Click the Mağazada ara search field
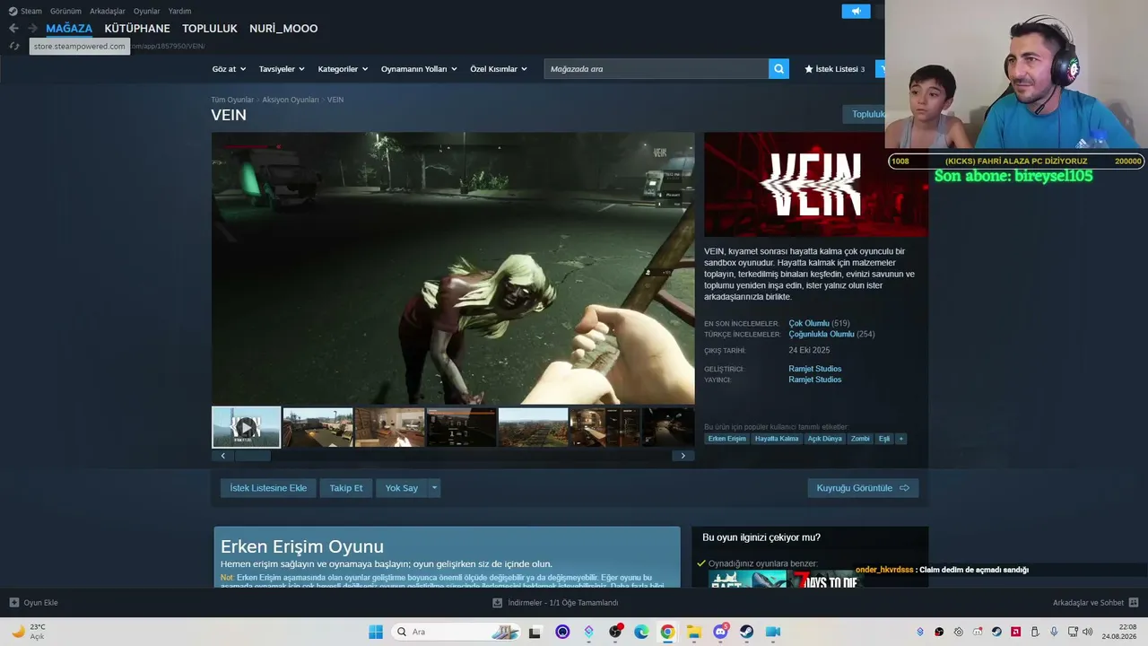Screen dimensions: 1148x646 pyautogui.click(x=657, y=69)
